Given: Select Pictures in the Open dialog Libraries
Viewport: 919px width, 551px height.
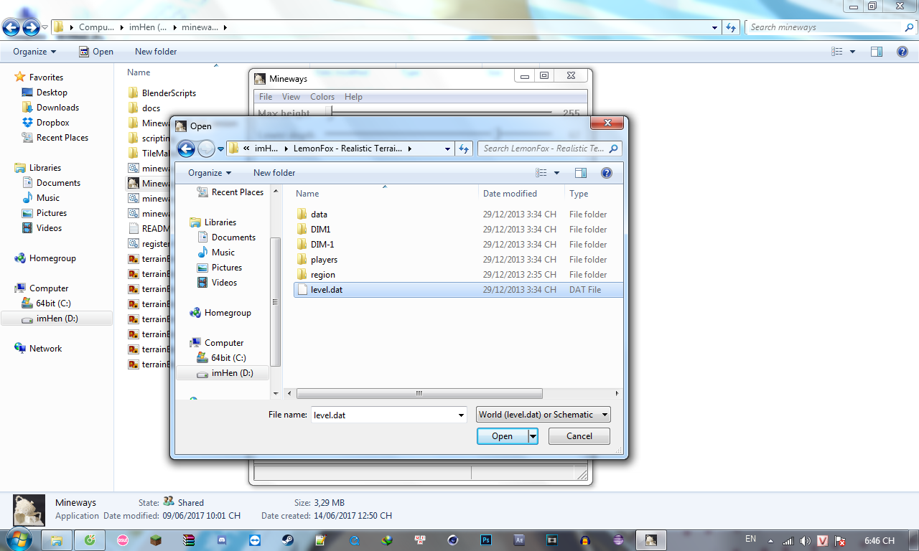Looking at the screenshot, I should pyautogui.click(x=220, y=268).
